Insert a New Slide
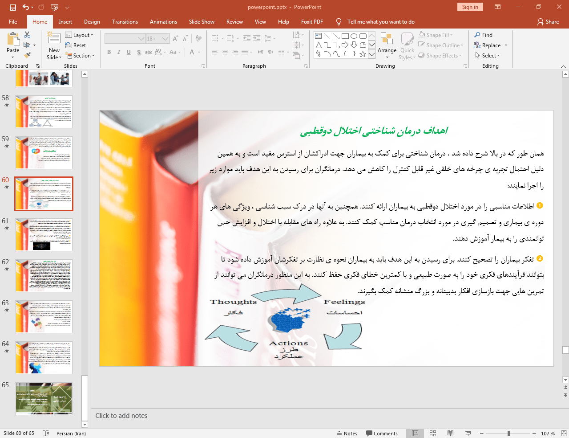 (54, 45)
